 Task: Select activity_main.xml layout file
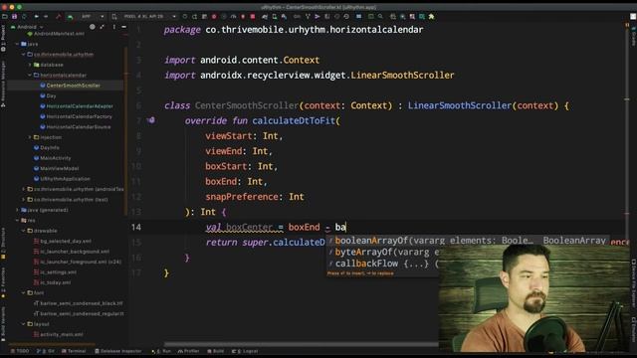pyautogui.click(x=58, y=334)
